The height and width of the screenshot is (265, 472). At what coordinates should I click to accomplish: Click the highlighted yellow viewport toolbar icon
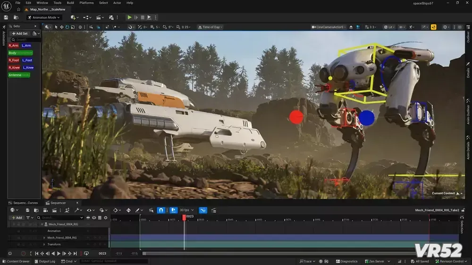point(433,27)
